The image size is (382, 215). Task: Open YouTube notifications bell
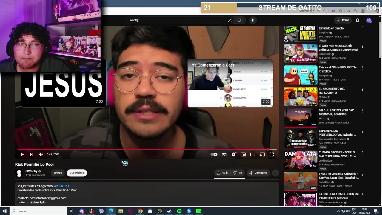tap(357, 20)
